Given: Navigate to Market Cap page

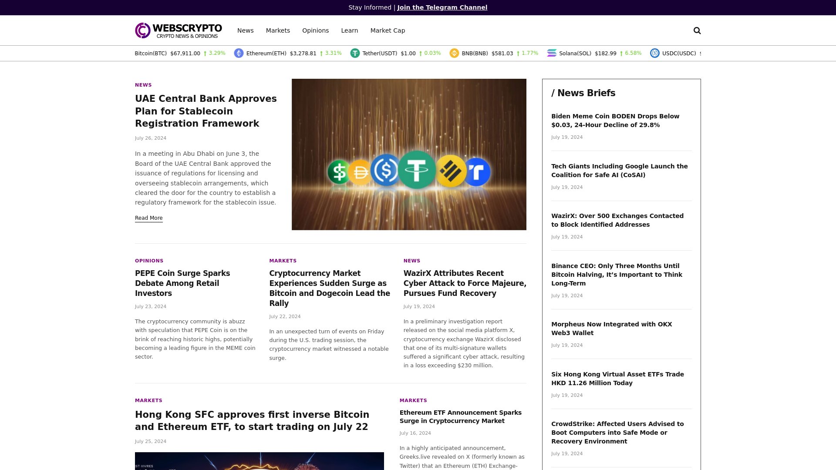Looking at the screenshot, I should click(388, 30).
